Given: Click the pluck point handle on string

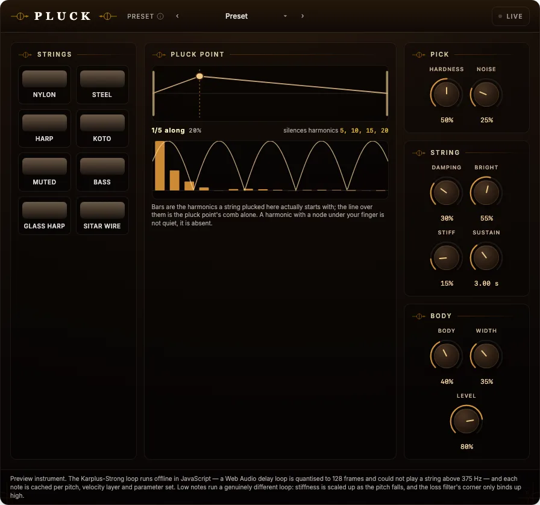Looking at the screenshot, I should pyautogui.click(x=199, y=76).
